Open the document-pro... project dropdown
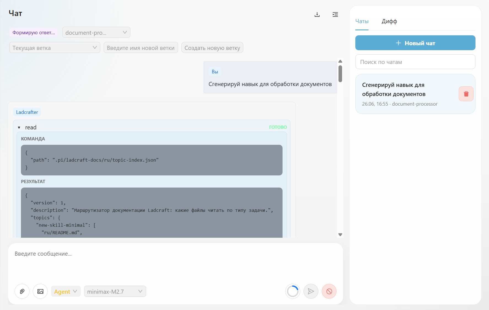Screen dimensions: 489x310 pos(96,33)
